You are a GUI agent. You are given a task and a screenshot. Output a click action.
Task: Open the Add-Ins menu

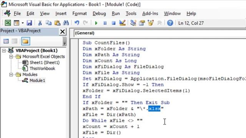coord(150,14)
